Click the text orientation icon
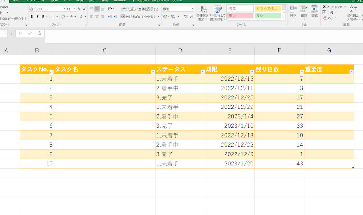 coord(110,9)
